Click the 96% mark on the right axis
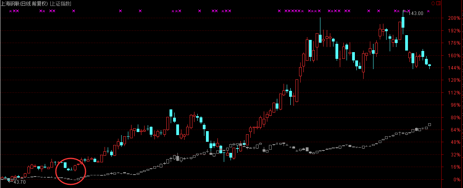 point(455,105)
